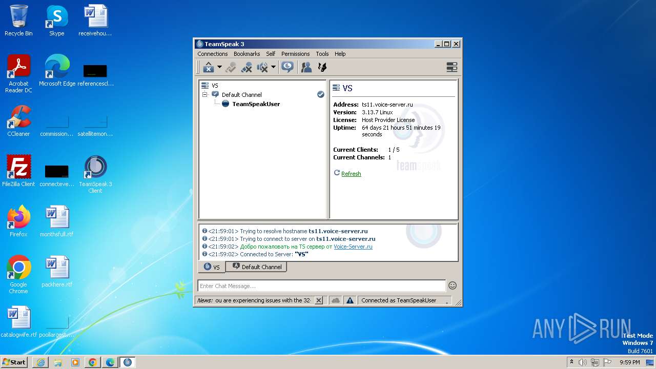Open the dropdown arrow next to mute speakers
The width and height of the screenshot is (656, 369).
coord(273,67)
